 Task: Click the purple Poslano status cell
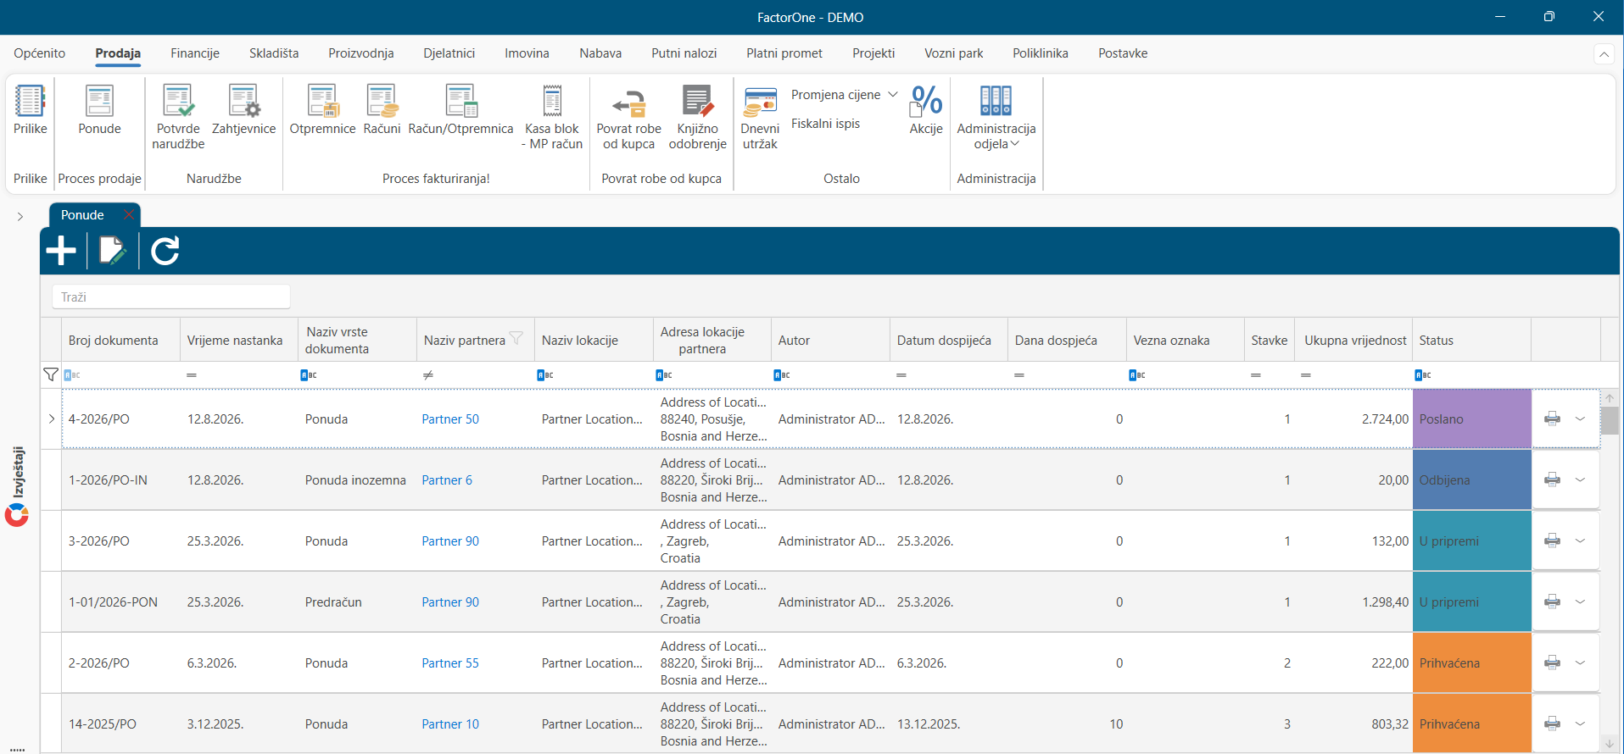tap(1471, 419)
